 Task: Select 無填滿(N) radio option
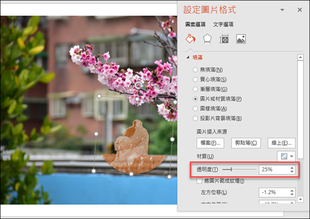pyautogui.click(x=195, y=70)
